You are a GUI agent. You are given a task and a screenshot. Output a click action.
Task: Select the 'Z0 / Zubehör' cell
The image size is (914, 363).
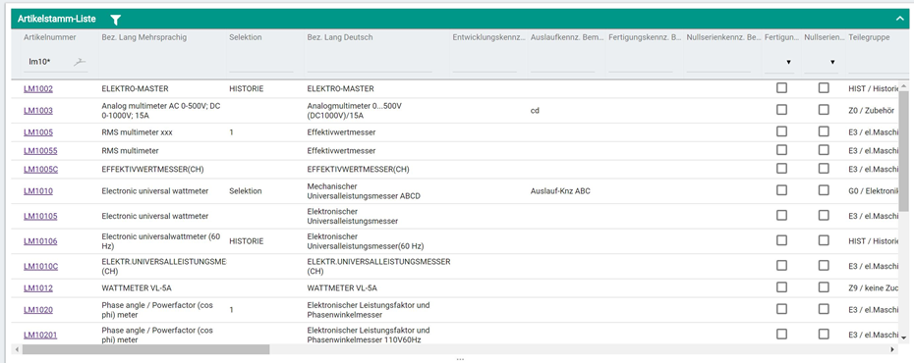872,111
